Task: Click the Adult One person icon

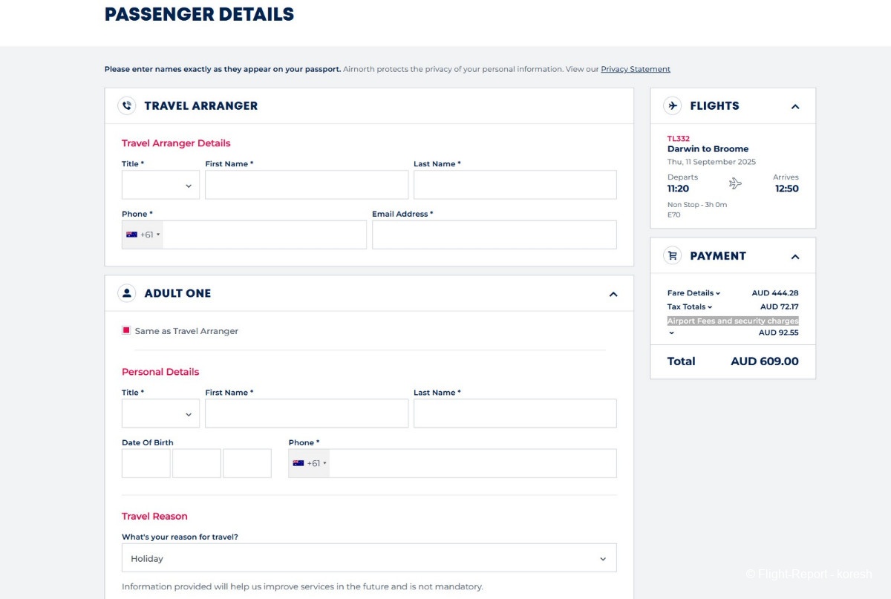Action: (x=127, y=293)
